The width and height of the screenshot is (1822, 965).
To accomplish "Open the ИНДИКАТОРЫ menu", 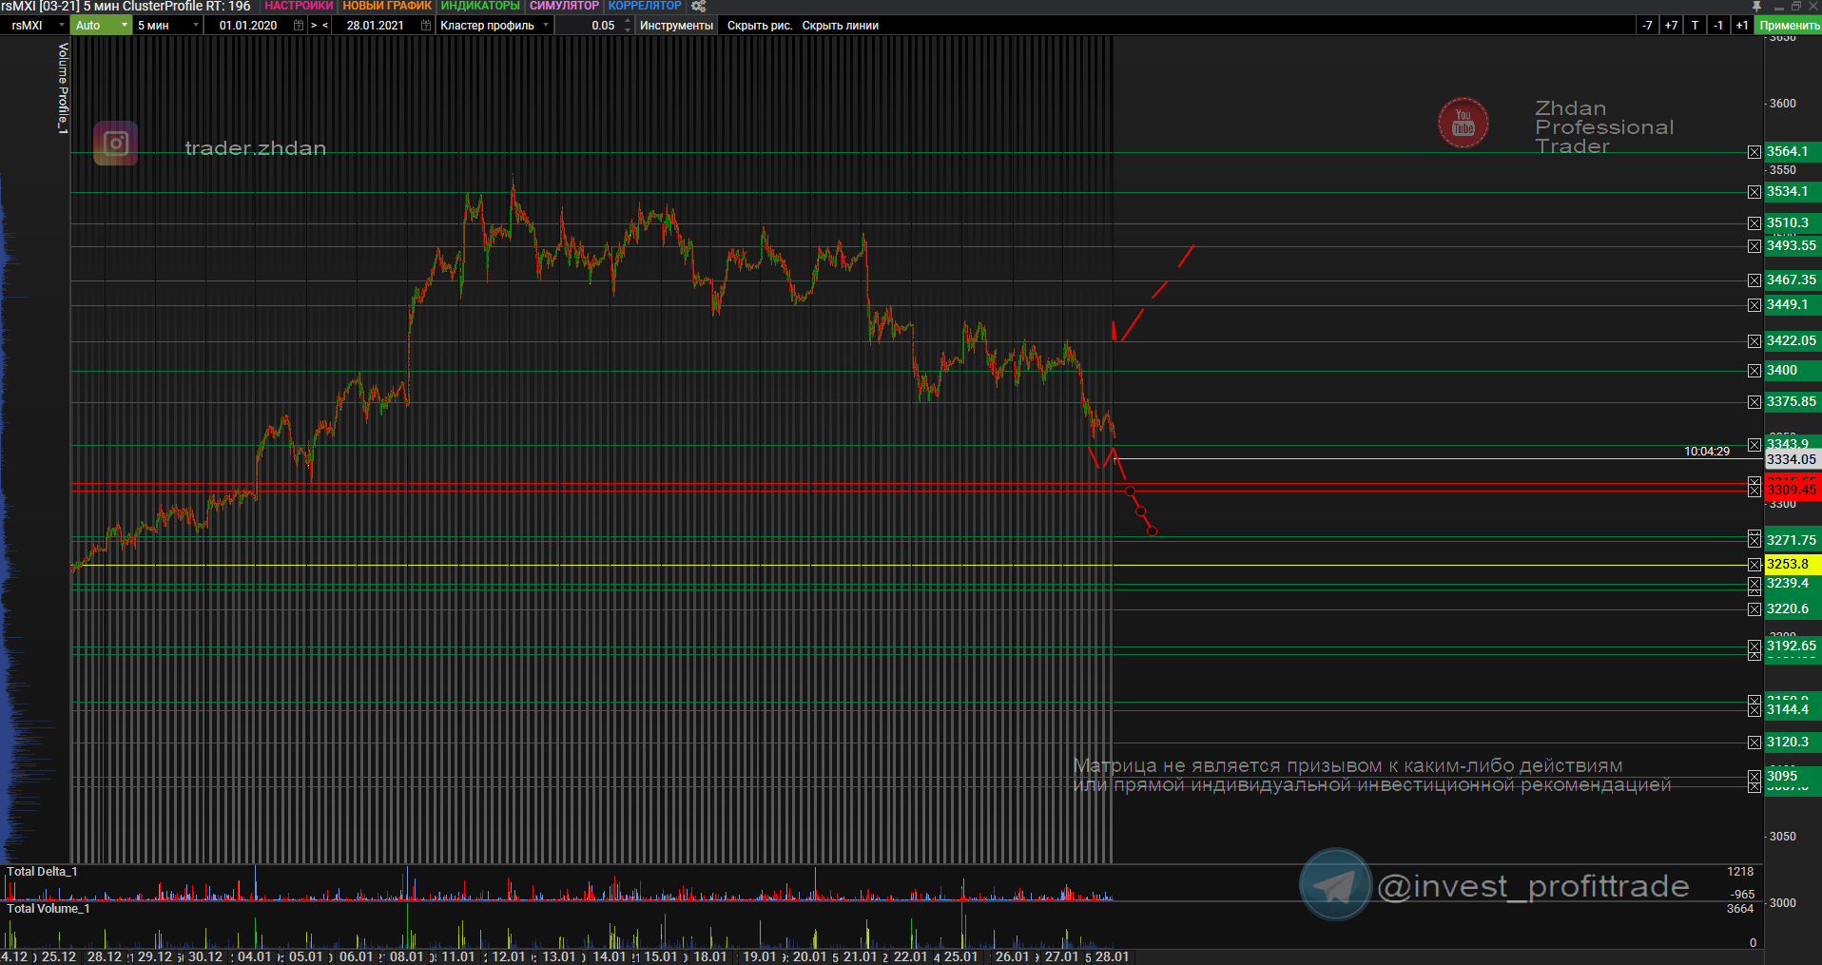I will point(480,6).
